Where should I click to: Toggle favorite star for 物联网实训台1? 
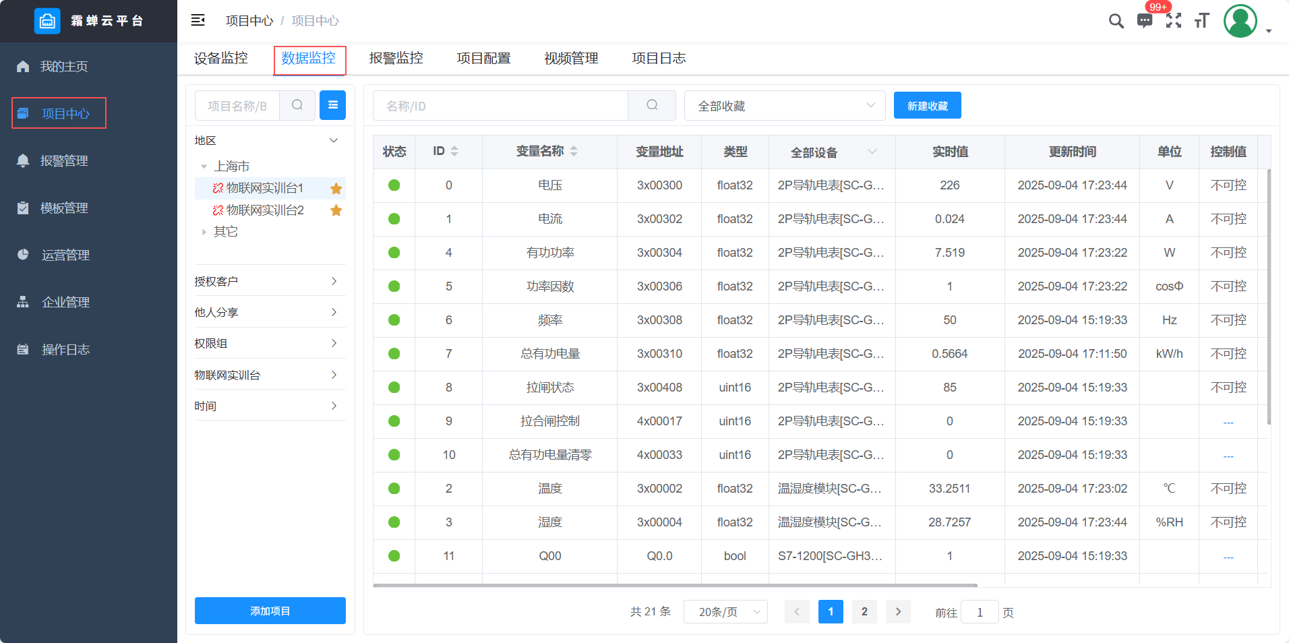[336, 189]
